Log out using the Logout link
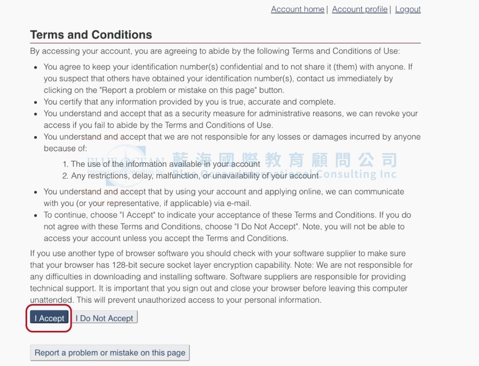The width and height of the screenshot is (479, 366). [408, 9]
